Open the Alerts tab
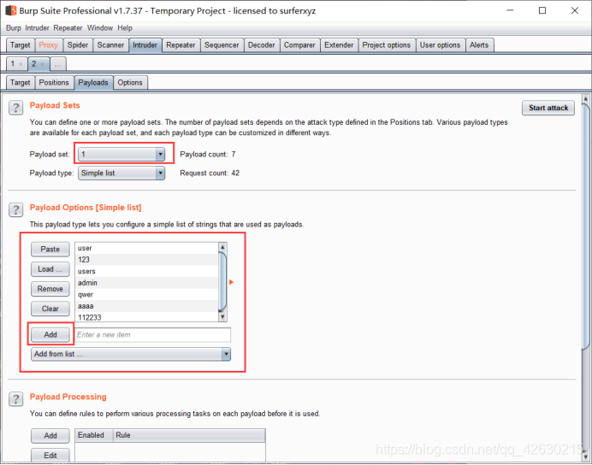 (479, 45)
